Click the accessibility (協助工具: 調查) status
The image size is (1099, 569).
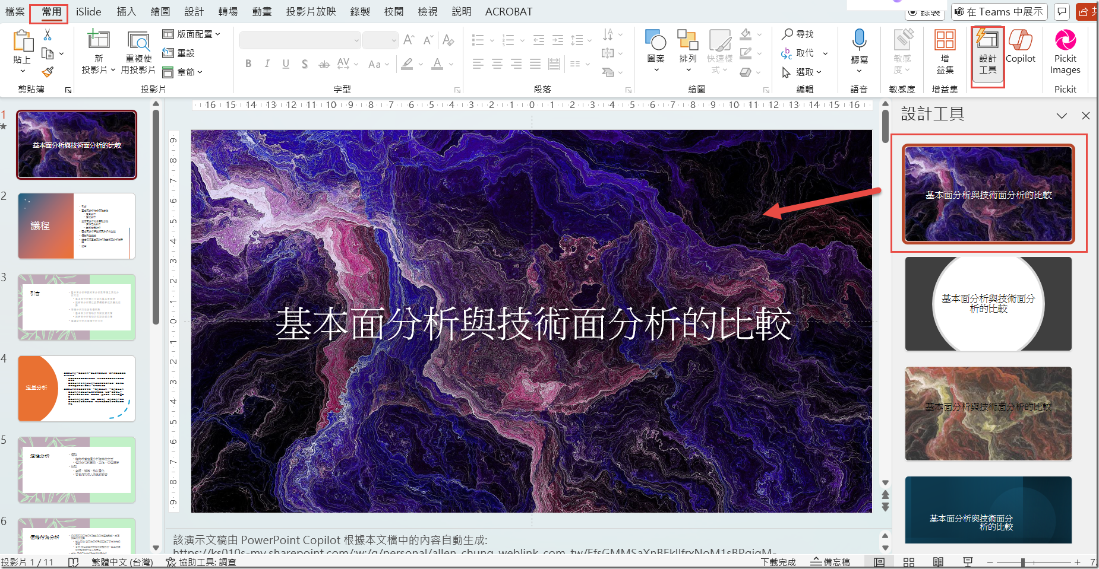pos(201,562)
